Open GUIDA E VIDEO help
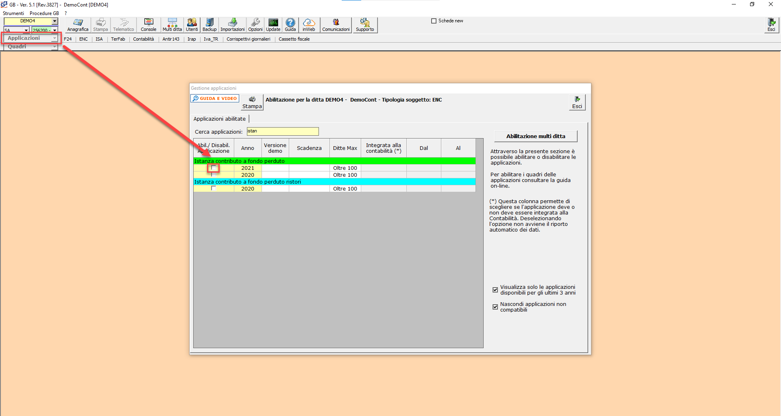 [x=215, y=98]
